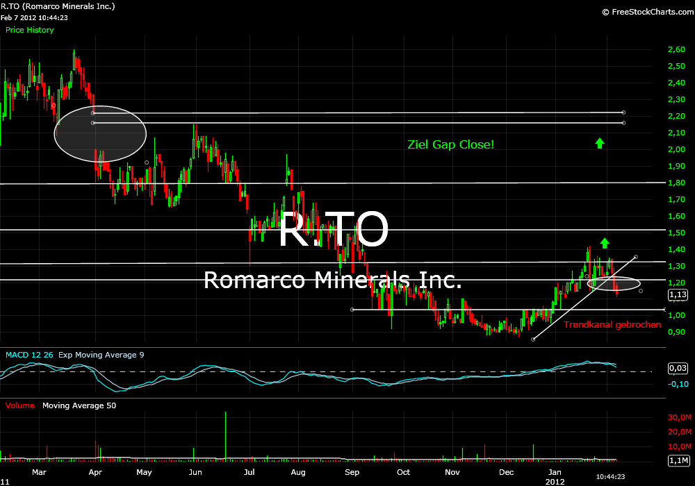Click the 2,00 price axis label

coord(676,149)
